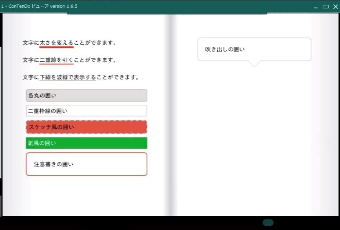Select the red dashed box 'スケッチ風の囲い'
Viewport: 340px width, 230px height.
[x=86, y=127]
